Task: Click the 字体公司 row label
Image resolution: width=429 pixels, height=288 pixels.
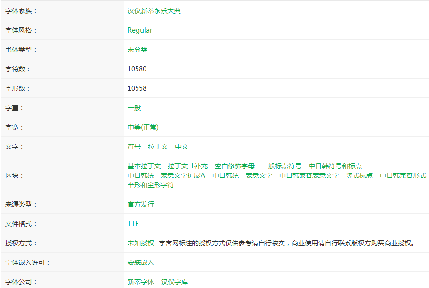Action: pos(21,282)
